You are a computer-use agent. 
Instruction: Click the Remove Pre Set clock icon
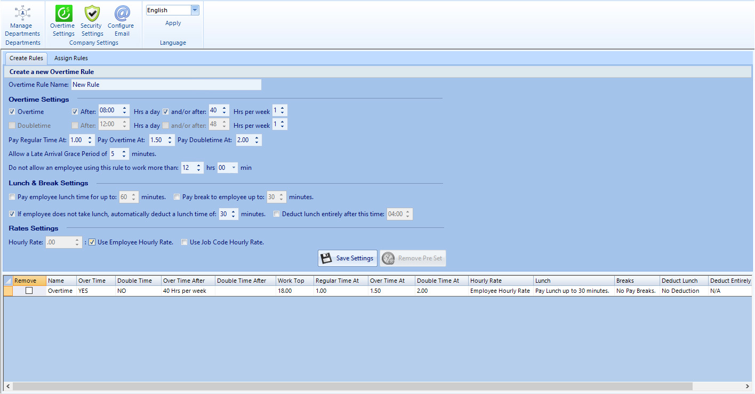[388, 258]
